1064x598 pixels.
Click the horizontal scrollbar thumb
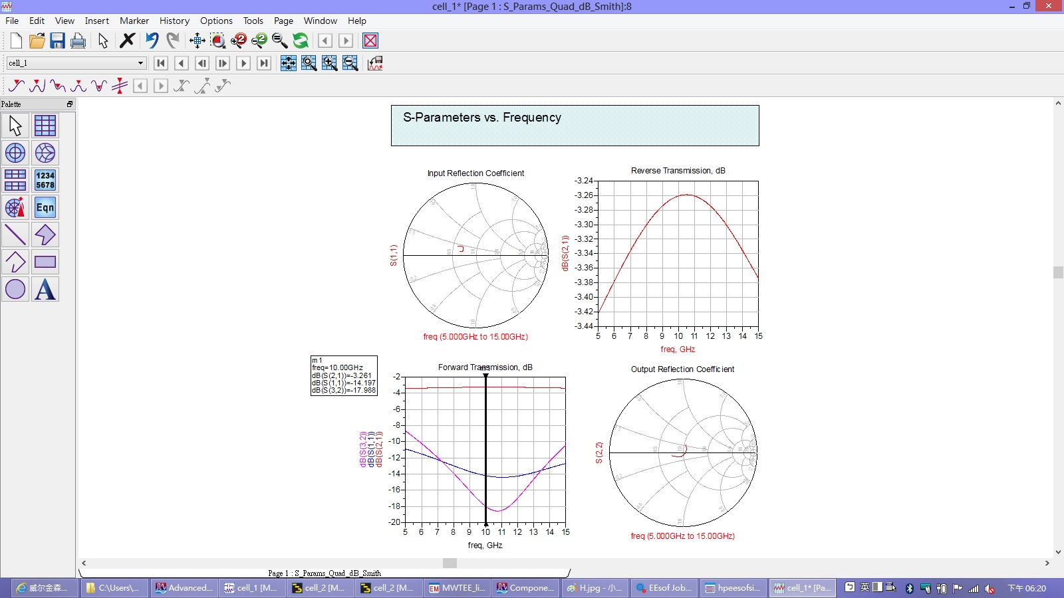(450, 563)
